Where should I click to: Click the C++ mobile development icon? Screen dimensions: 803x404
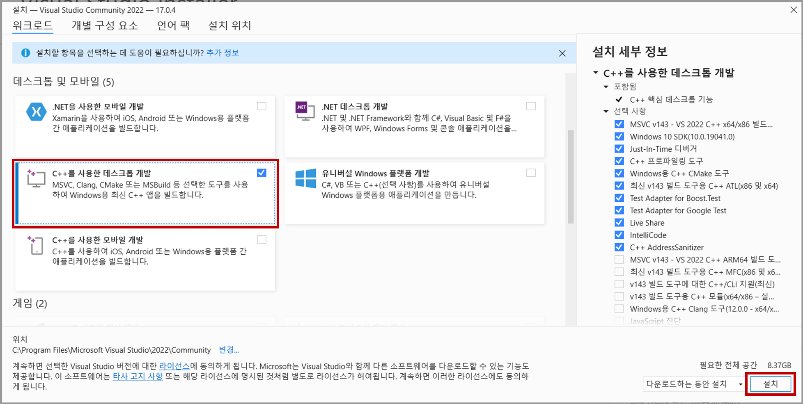pos(35,245)
